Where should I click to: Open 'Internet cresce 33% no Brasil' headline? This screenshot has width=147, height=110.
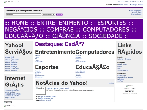point(57,88)
